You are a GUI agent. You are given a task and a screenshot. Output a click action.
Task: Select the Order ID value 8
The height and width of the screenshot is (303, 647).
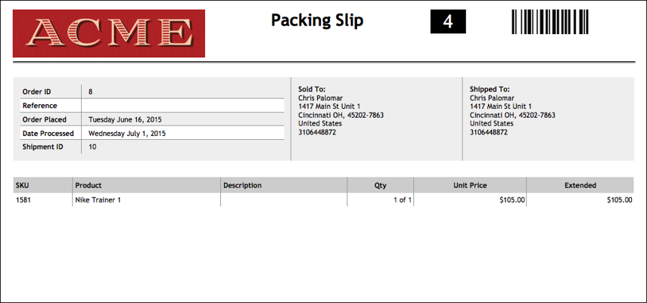90,92
